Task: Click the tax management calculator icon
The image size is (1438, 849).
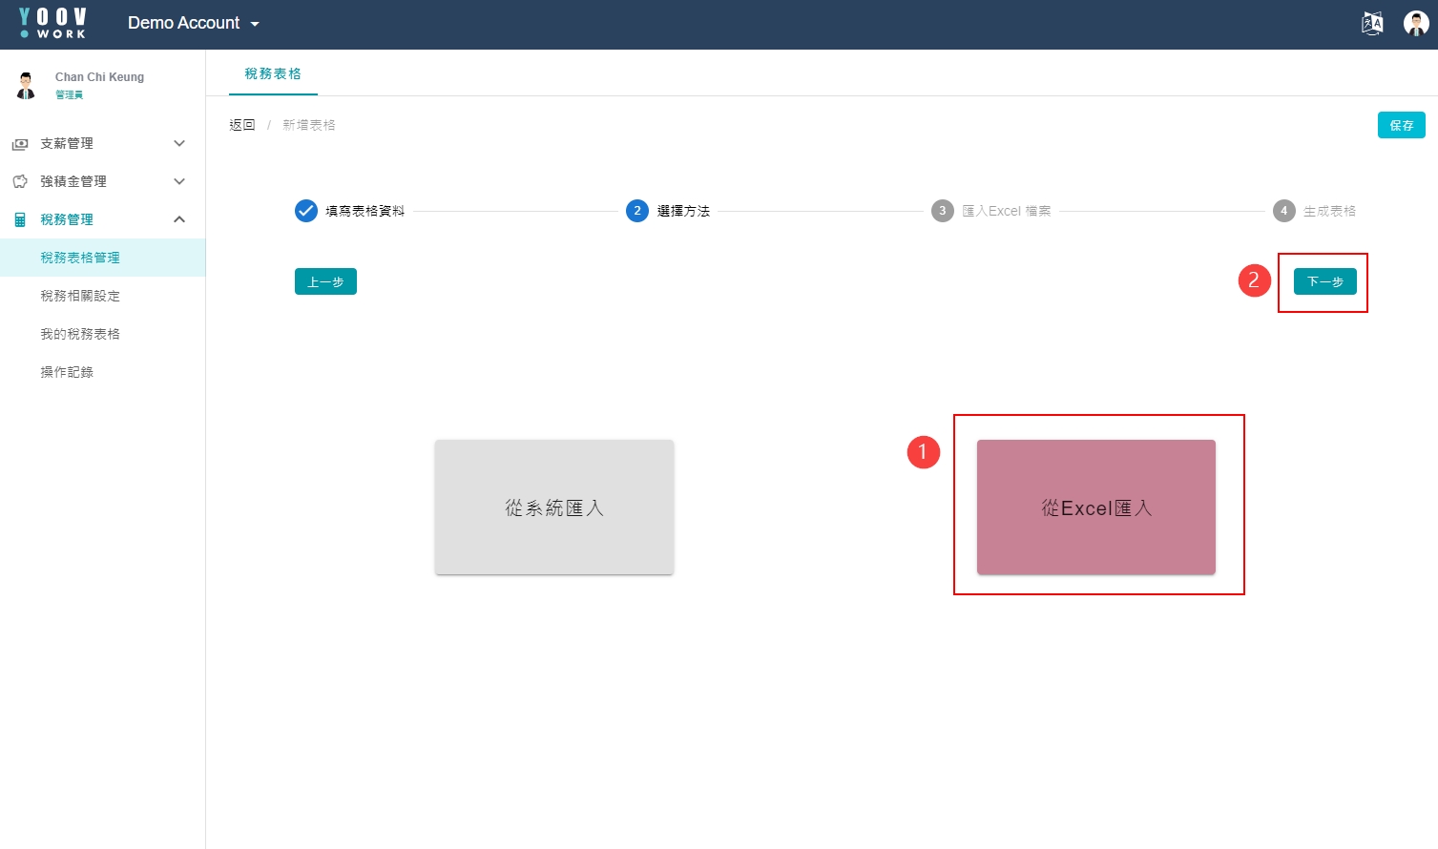Action: (x=20, y=220)
